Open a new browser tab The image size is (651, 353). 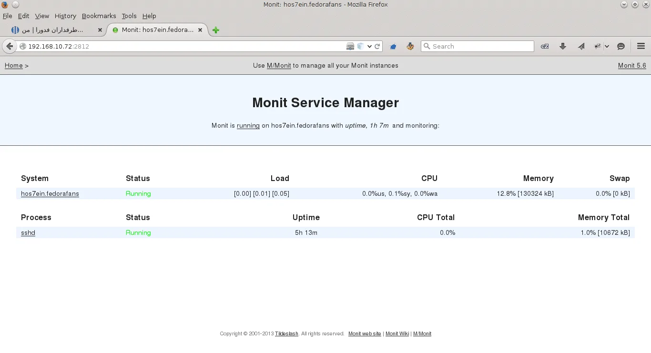coord(215,30)
